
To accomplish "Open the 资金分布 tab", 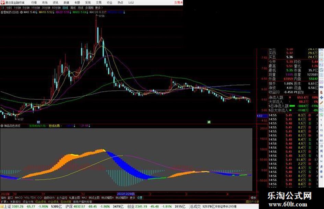I will click(28, 201).
